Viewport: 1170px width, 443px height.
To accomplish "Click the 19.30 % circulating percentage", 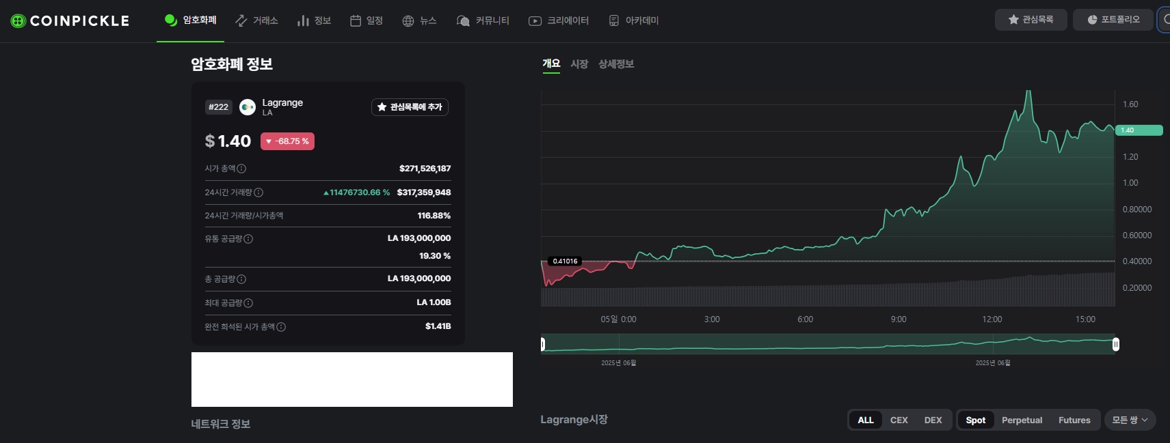I will pyautogui.click(x=435, y=256).
